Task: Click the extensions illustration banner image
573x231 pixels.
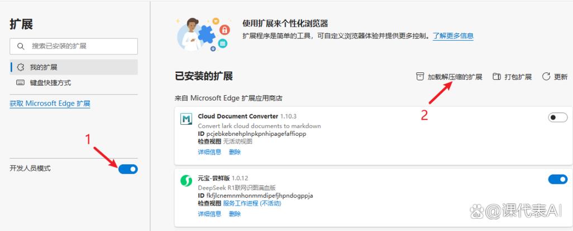Action: point(203,34)
